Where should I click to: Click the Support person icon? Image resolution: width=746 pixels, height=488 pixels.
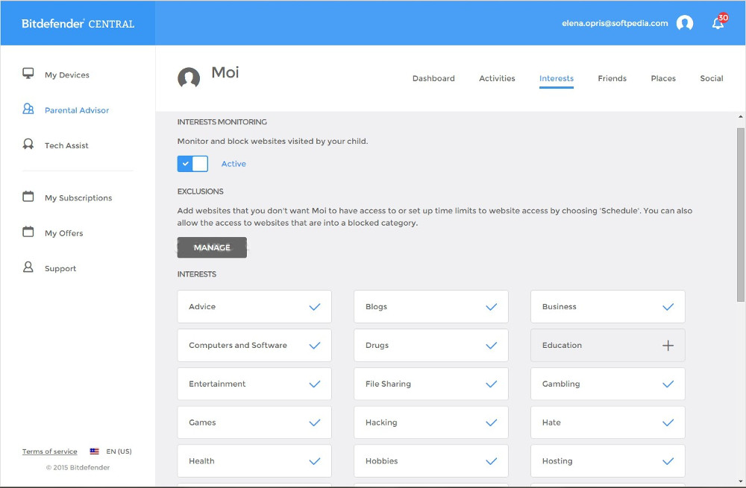tap(28, 267)
